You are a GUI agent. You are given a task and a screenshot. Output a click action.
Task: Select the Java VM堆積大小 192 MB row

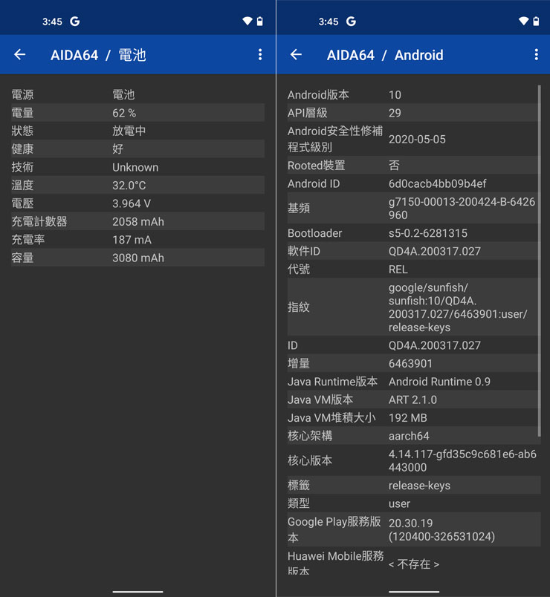414,417
